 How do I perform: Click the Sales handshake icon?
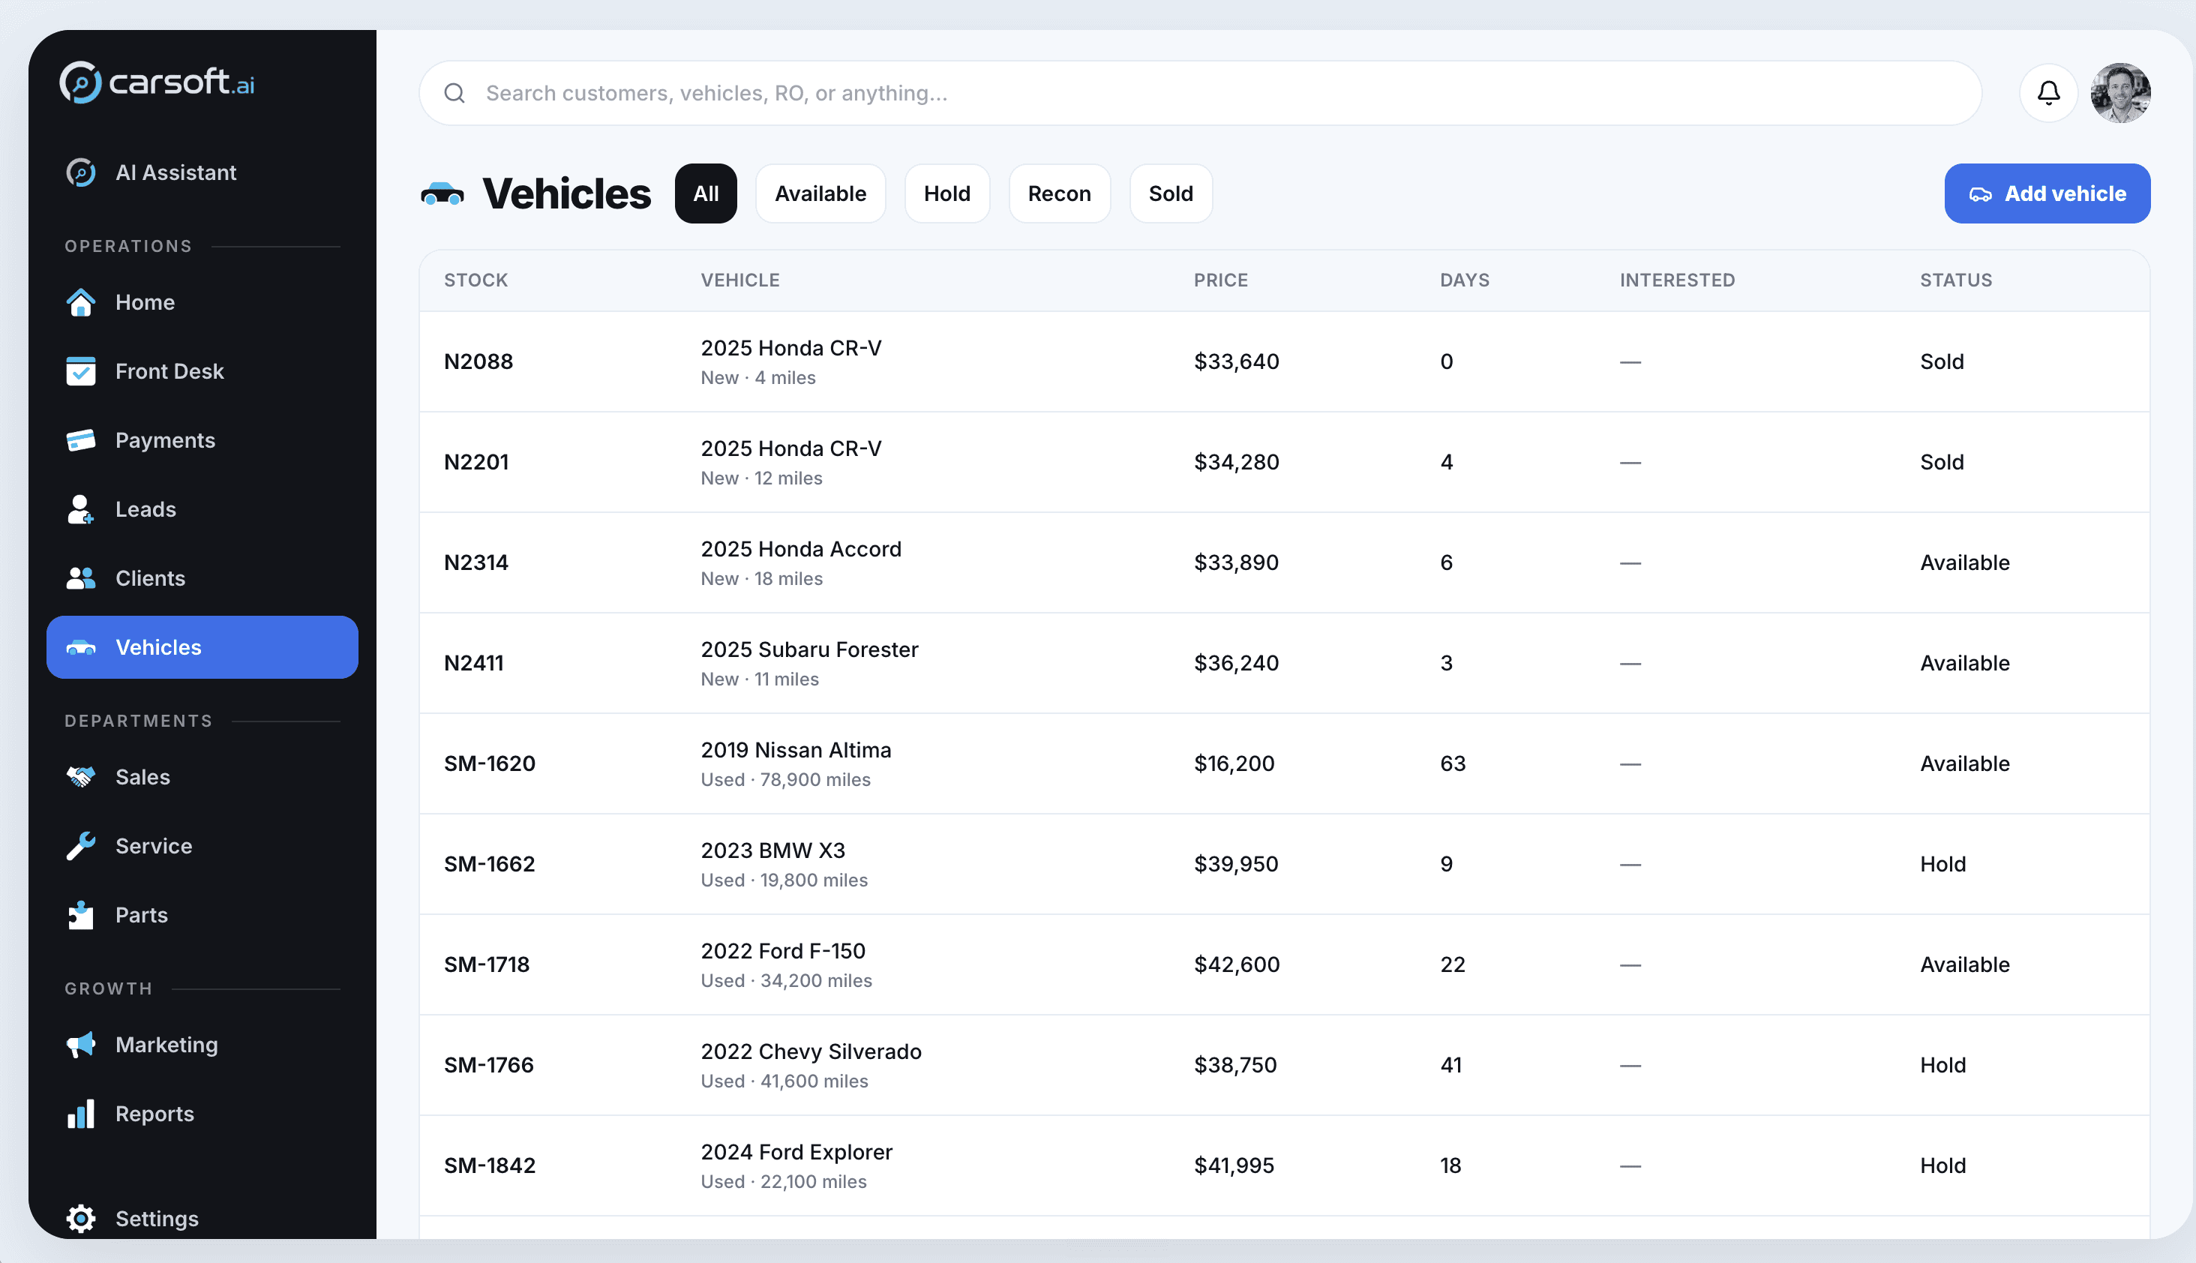point(81,776)
